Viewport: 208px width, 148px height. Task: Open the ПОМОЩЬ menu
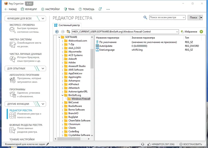(x=87, y=9)
